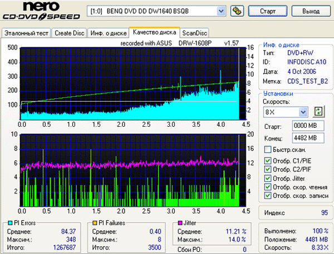Screen dimensions: 334x254
Task: Click the magenta Jitter legend square
Action: pos(180,223)
